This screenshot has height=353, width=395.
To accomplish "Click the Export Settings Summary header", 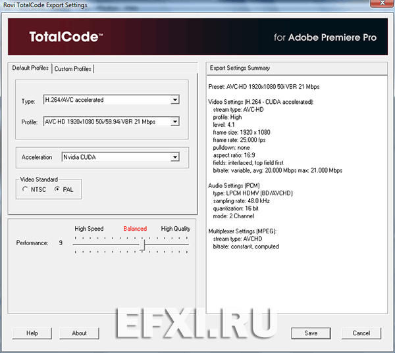I will click(297, 68).
